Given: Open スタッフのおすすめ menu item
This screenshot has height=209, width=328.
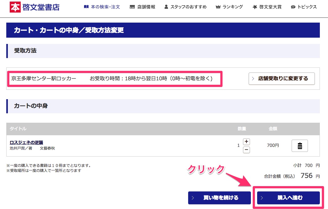Looking at the screenshot, I should coord(185,7).
